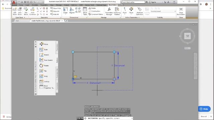This screenshot has height=120, width=214.
Task: Select the Stretch action tool
Action: (x=44, y=55)
